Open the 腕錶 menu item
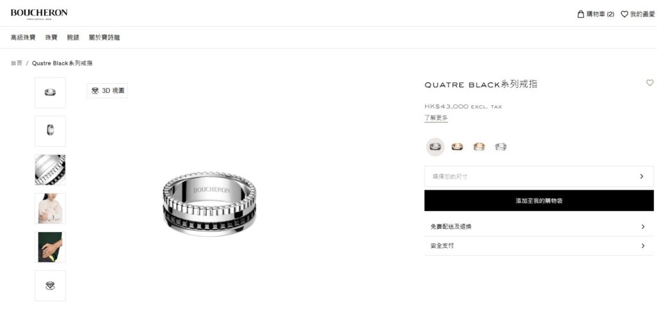The width and height of the screenshot is (657, 332). tap(73, 38)
